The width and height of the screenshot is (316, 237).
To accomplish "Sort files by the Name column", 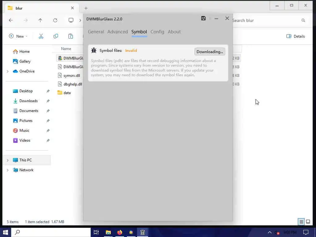I will tap(66, 48).
